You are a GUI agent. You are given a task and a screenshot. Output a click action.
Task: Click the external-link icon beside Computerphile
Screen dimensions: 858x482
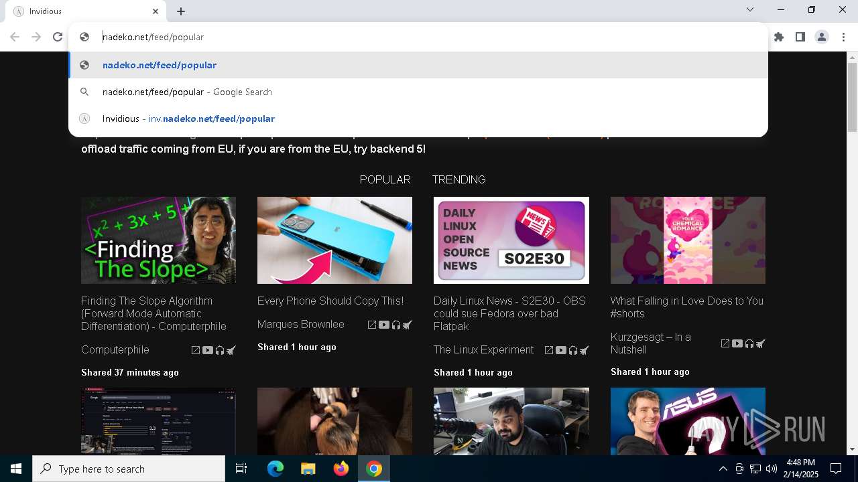pos(196,350)
